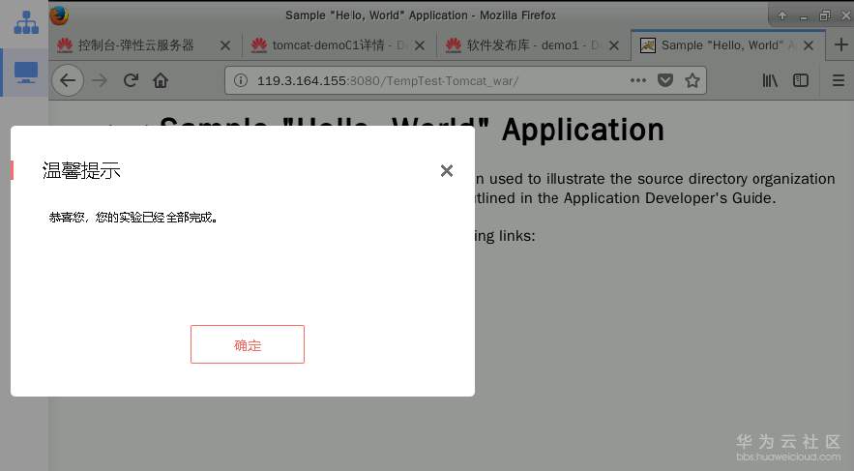Close the 控制台-弹性云服务器 tab
The height and width of the screenshot is (471, 854).
point(225,45)
